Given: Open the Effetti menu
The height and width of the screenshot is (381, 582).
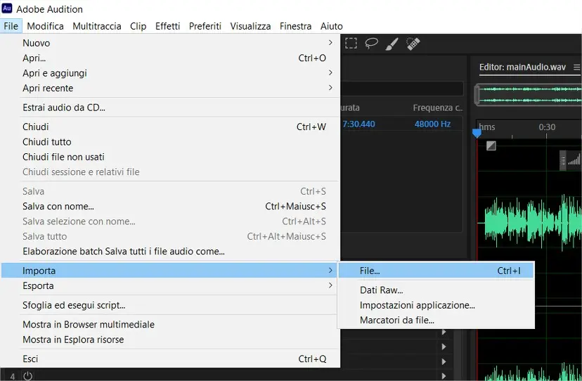Looking at the screenshot, I should 168,26.
